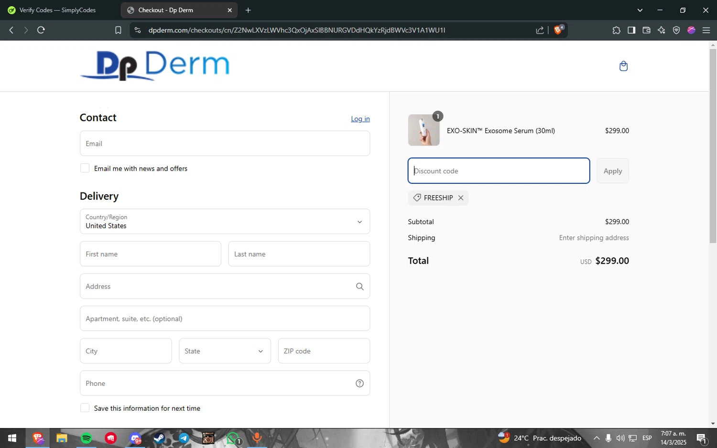Click the Apply discount button
The width and height of the screenshot is (717, 448).
613,171
